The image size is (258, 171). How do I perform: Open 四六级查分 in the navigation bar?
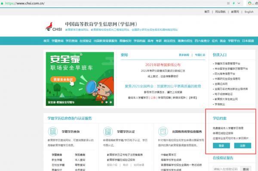(202, 41)
